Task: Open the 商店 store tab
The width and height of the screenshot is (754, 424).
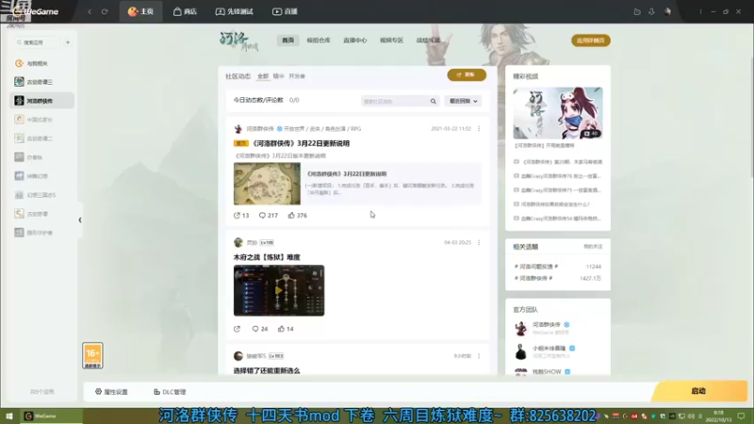Action: tap(185, 11)
